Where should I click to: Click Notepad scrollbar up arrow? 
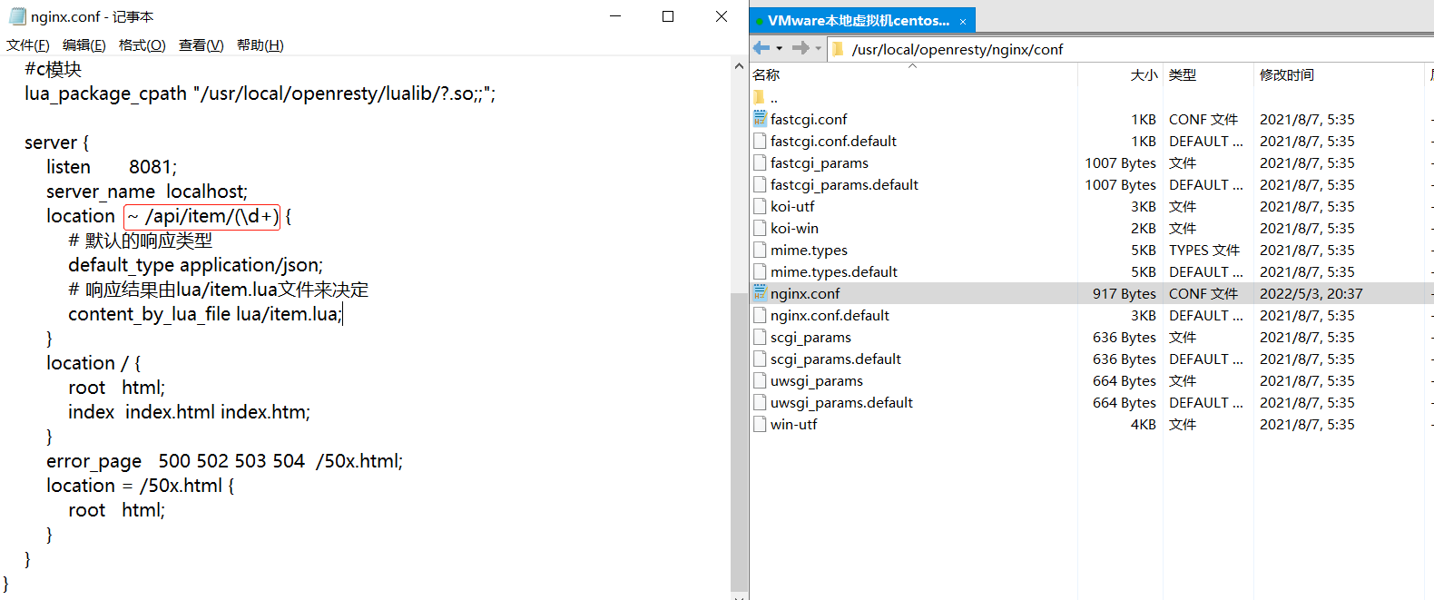coord(739,66)
